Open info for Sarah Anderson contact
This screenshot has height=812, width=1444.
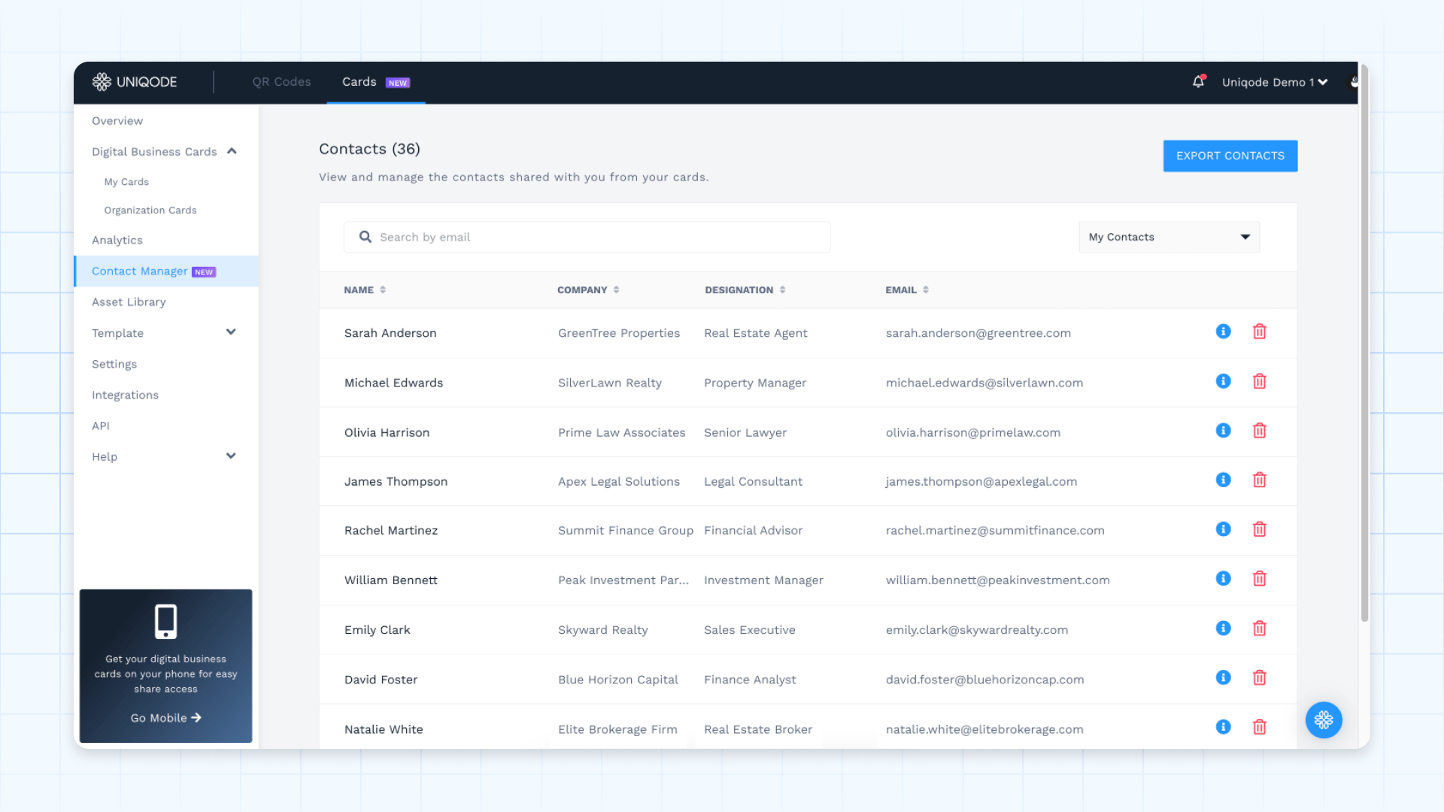tap(1223, 332)
